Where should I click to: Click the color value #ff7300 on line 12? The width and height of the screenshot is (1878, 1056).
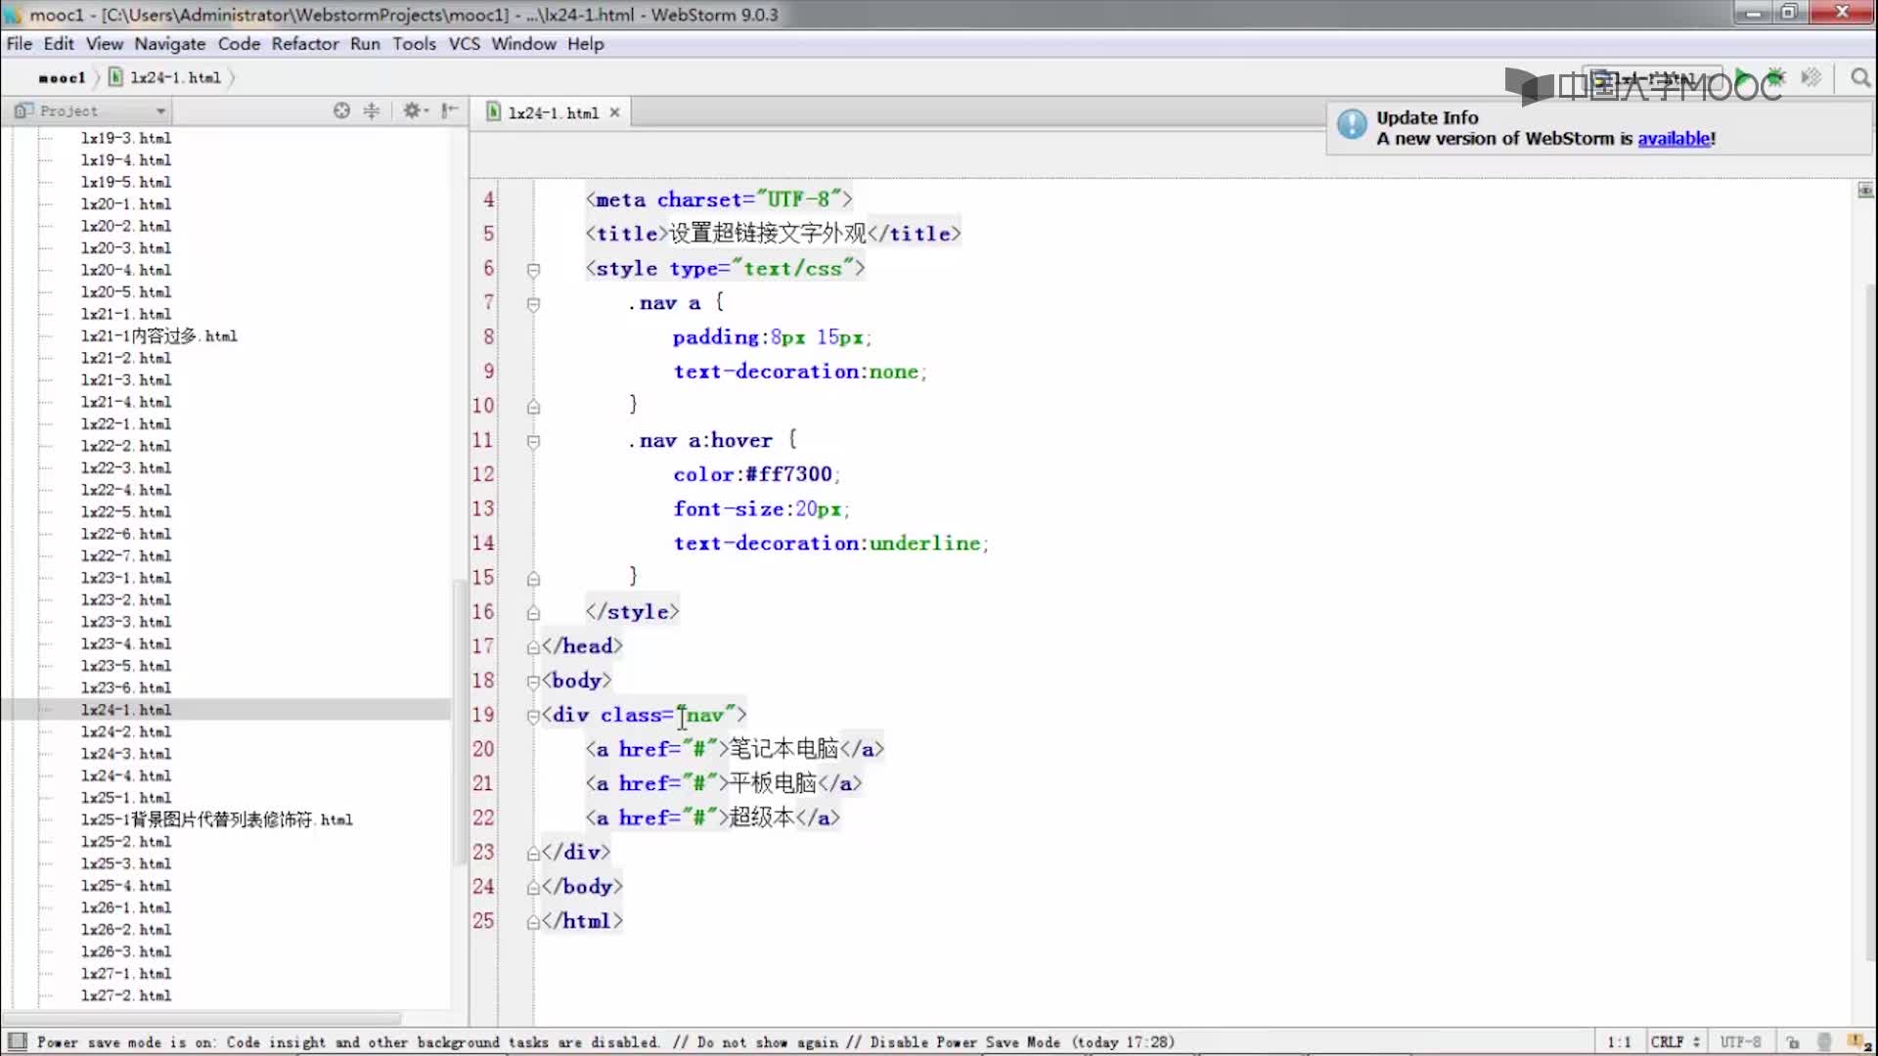[788, 474]
